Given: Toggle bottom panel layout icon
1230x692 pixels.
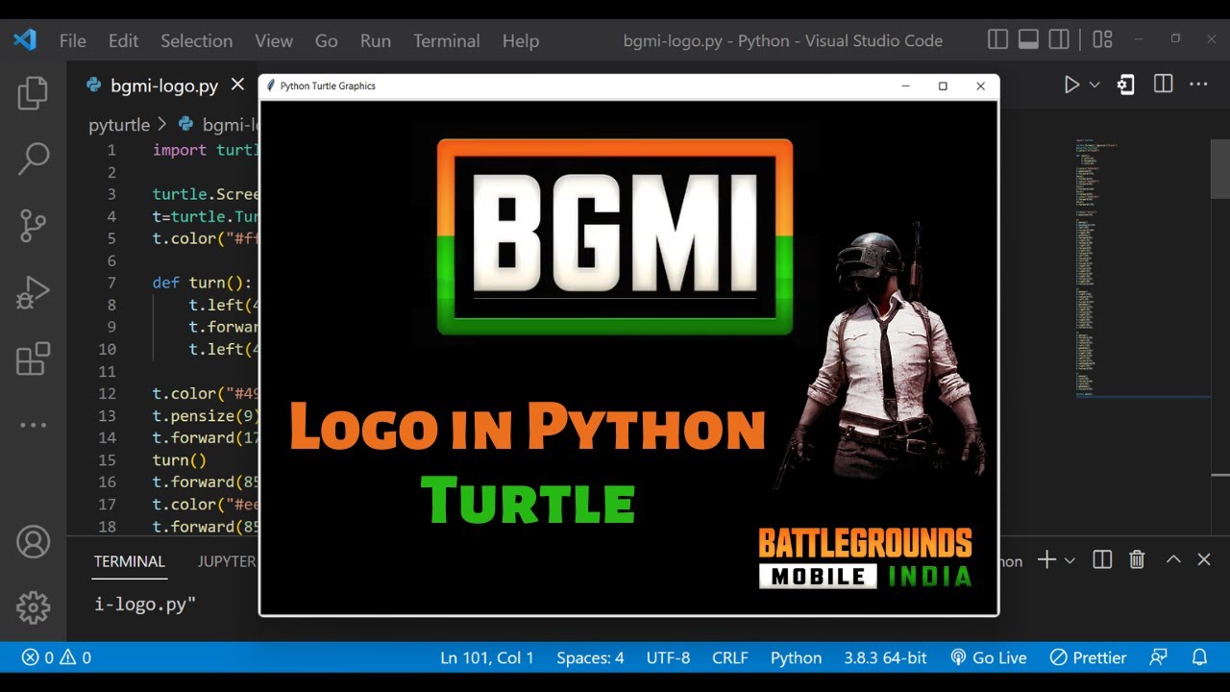Looking at the screenshot, I should pos(1028,39).
